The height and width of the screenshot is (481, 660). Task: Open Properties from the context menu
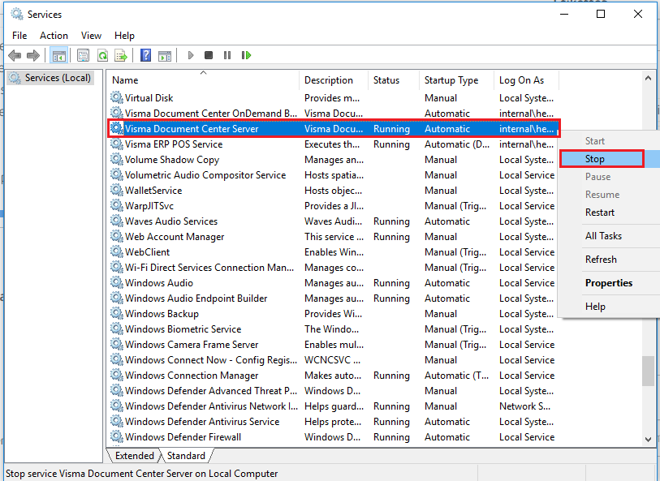(609, 283)
